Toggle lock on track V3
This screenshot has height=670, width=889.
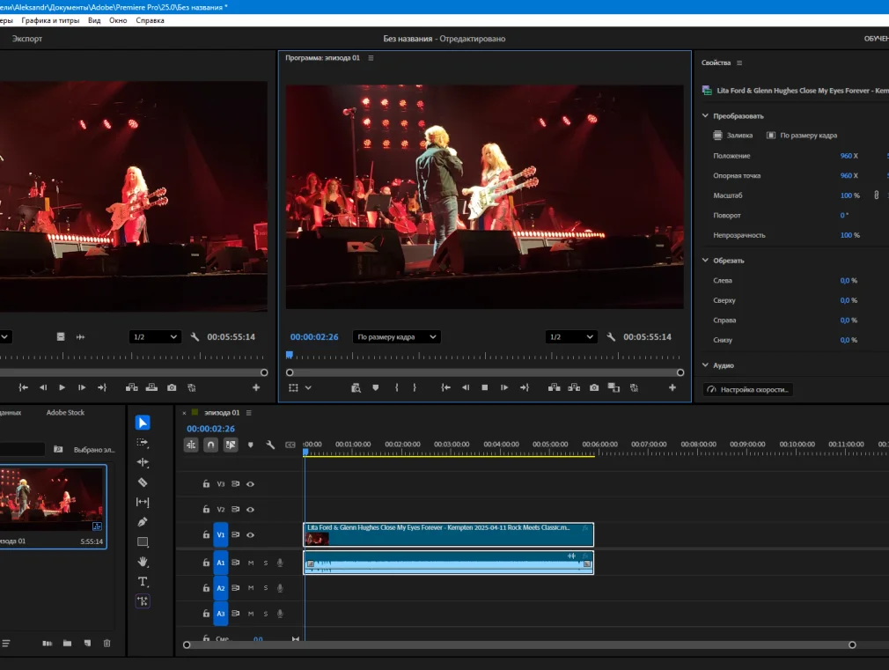click(206, 483)
